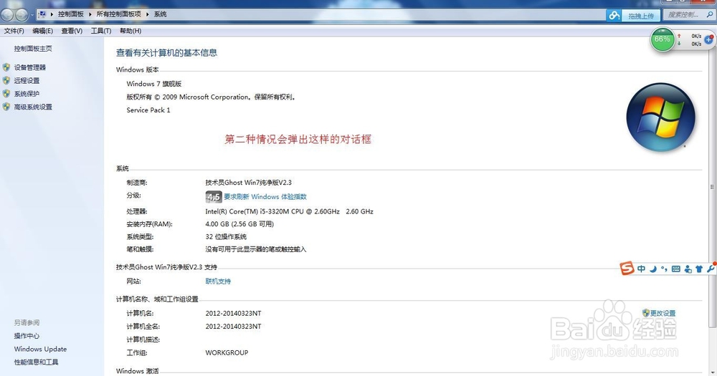Click the Forward navigation arrow button
Image resolution: width=717 pixels, height=376 pixels.
[22, 14]
